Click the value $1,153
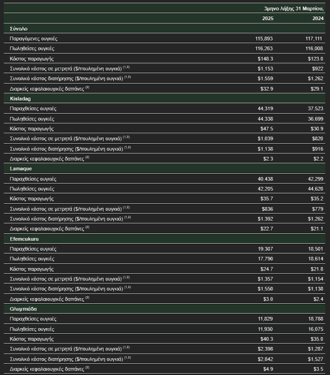Image resolution: width=330 pixels, height=375 pixels. pyautogui.click(x=266, y=69)
